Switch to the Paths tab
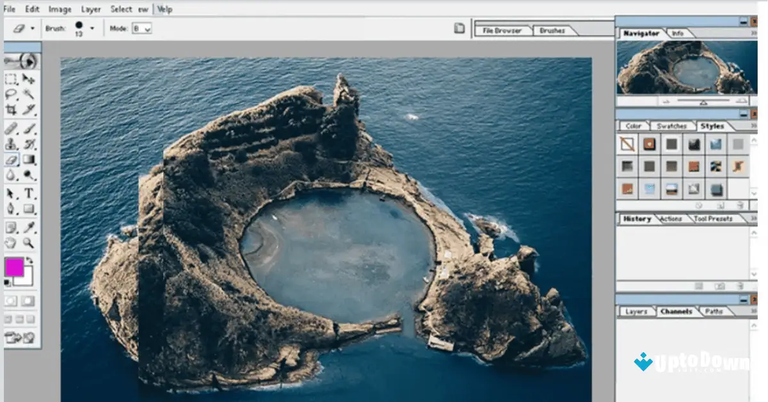The height and width of the screenshot is (402, 768). point(716,312)
